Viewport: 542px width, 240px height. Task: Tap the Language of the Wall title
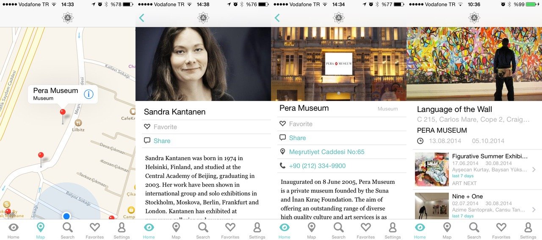click(454, 109)
